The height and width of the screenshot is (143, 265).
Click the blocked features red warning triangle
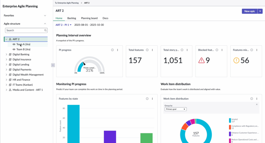[x=201, y=60]
